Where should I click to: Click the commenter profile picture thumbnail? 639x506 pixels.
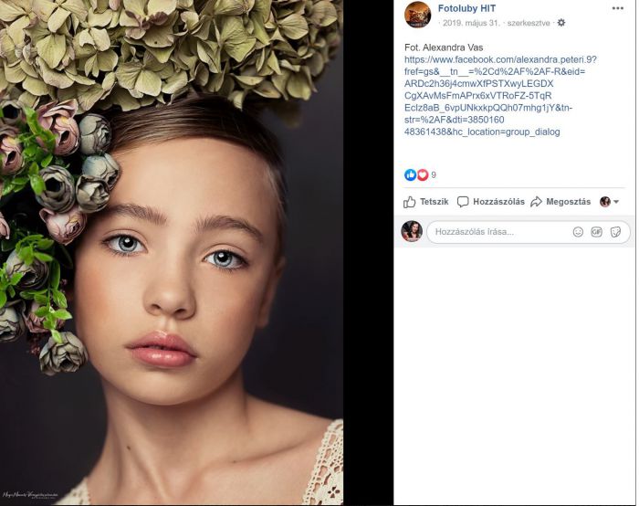(x=412, y=231)
